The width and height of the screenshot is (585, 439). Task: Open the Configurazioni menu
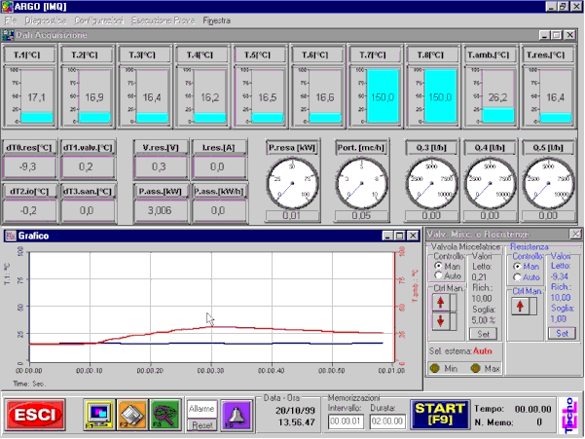click(99, 20)
